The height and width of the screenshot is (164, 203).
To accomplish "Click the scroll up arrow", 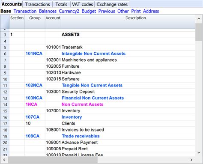I will [199, 18].
